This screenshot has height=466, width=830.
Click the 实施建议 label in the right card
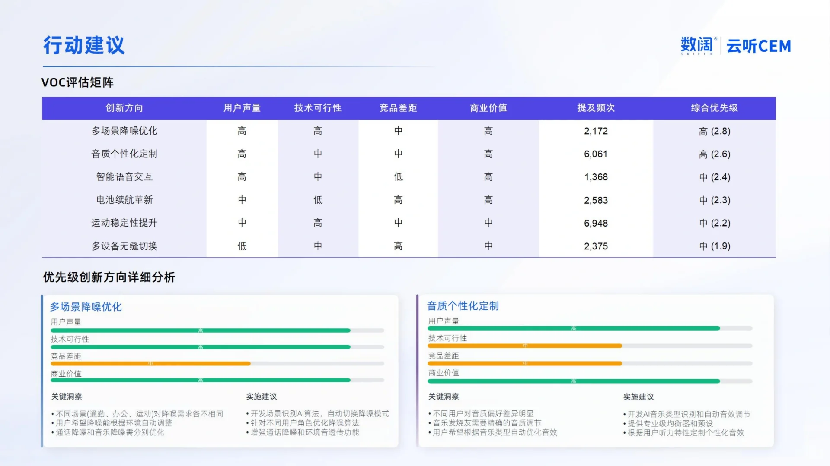pos(640,396)
